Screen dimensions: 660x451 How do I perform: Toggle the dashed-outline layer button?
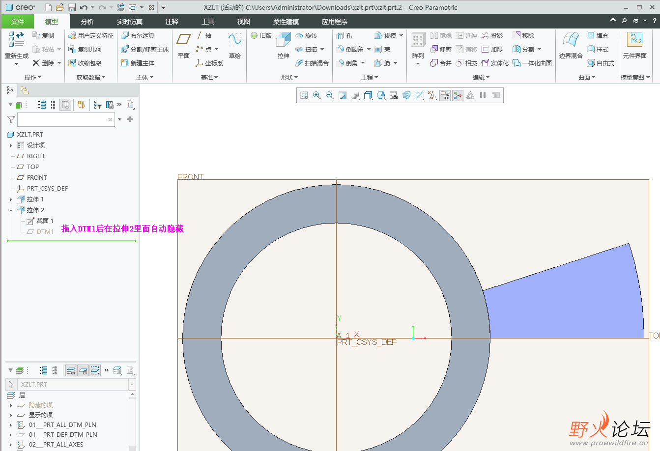pos(95,370)
